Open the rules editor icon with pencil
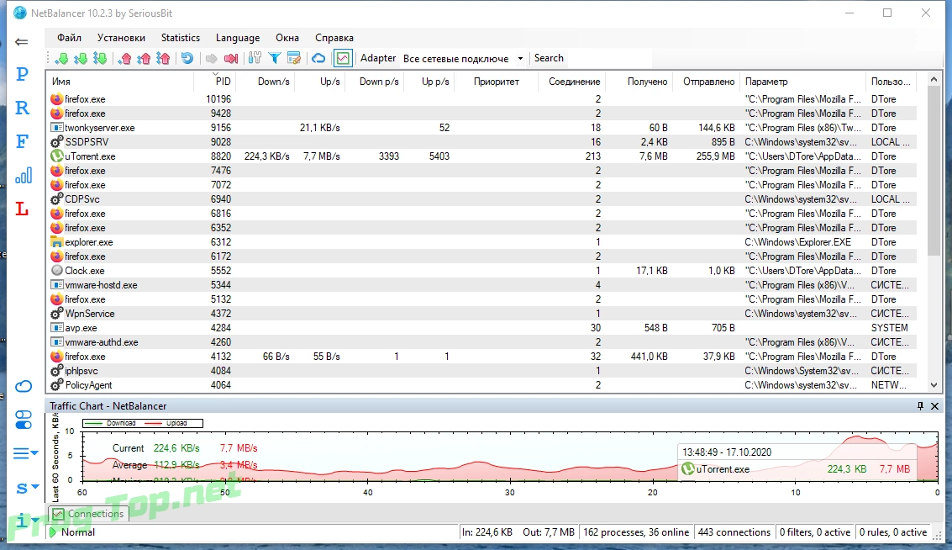Screen dimensions: 952x550 pyautogui.click(x=294, y=58)
